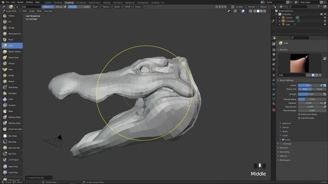This screenshot has height=184, width=328.
Task: Select the Boundary brush tool
Action: pos(12,94)
